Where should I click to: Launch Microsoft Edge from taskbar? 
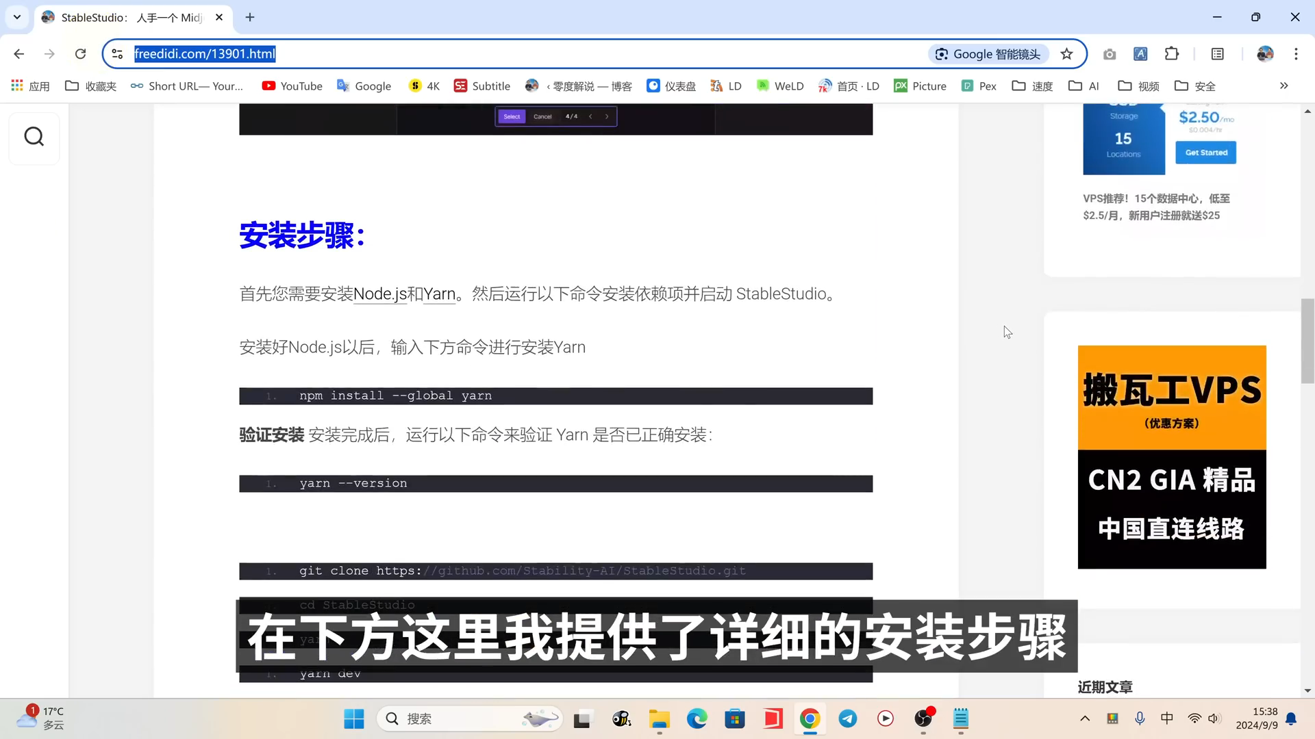pos(697,718)
